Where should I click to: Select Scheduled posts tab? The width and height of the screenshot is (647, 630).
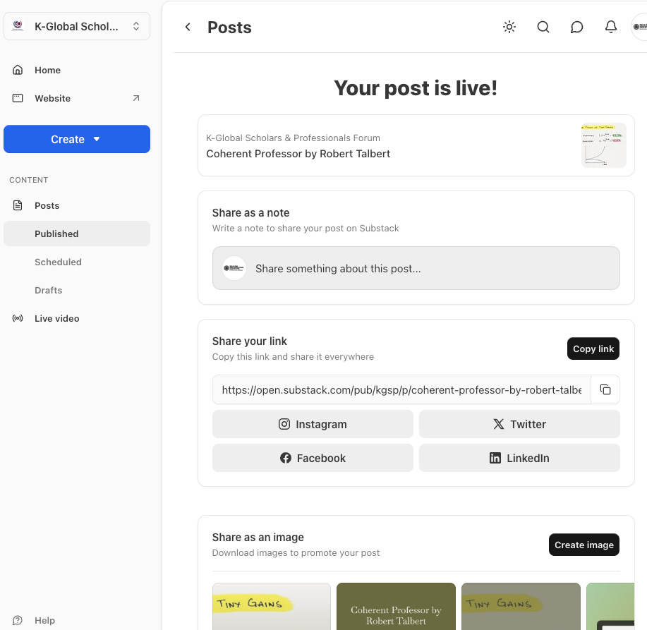[77, 262]
